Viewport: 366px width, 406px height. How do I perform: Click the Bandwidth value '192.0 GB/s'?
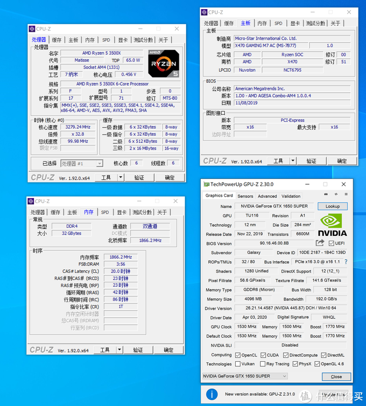[x=326, y=299]
